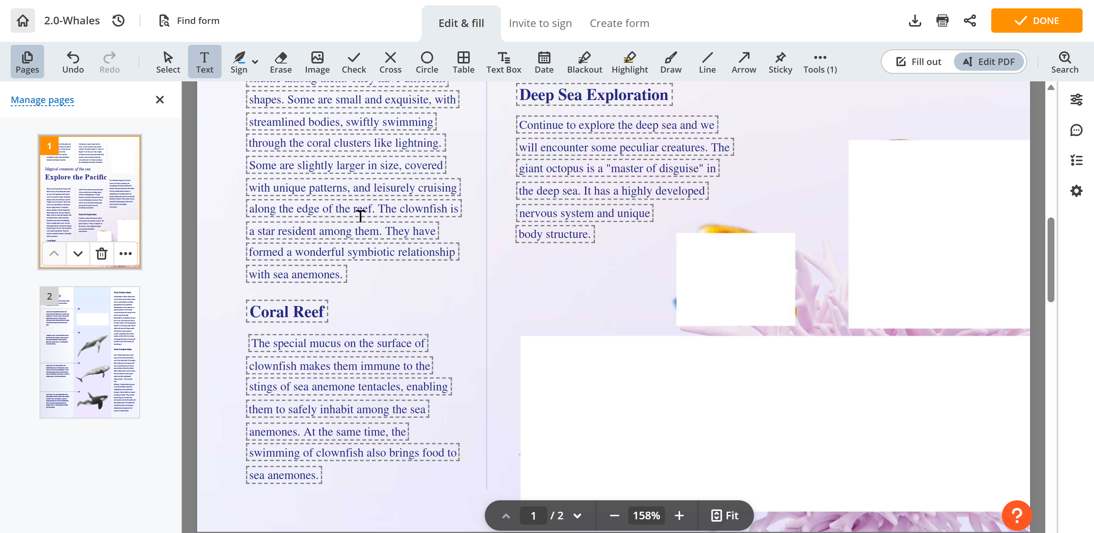Click the Coral Reef heading text
This screenshot has height=533, width=1094.
coord(287,312)
